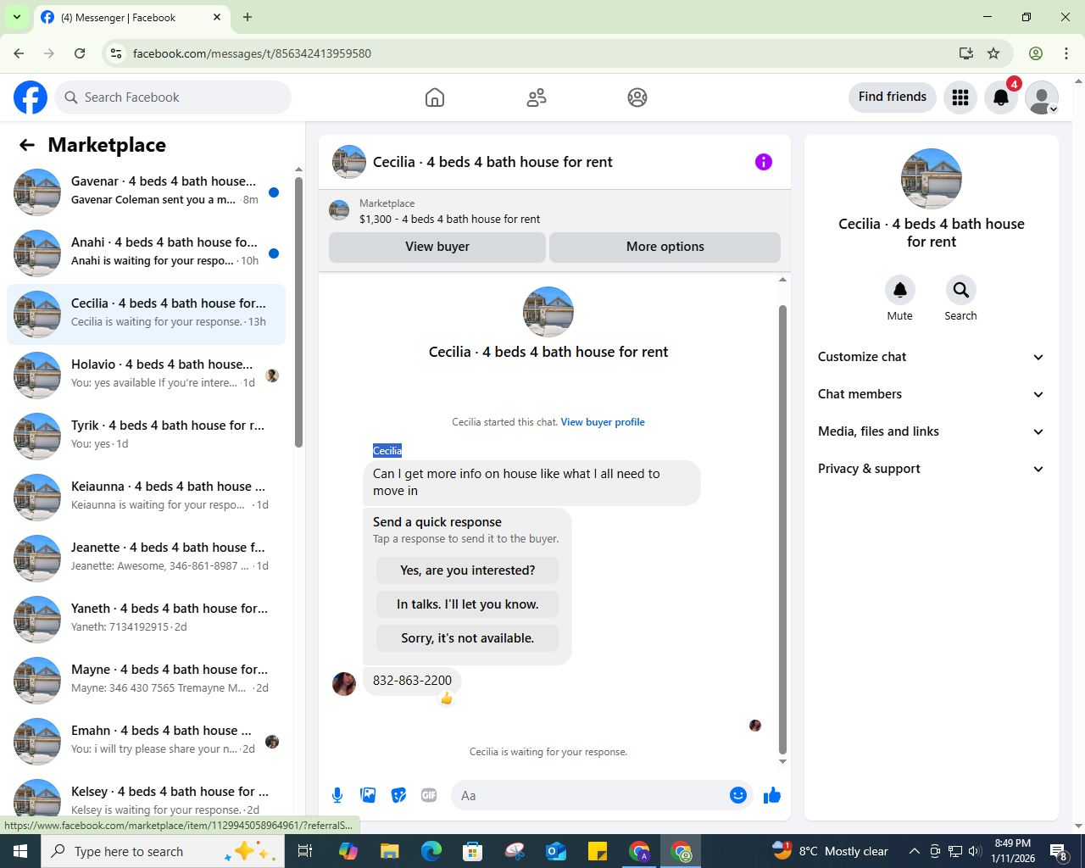Send quick reply "Yes, are you interested?"

(x=468, y=570)
